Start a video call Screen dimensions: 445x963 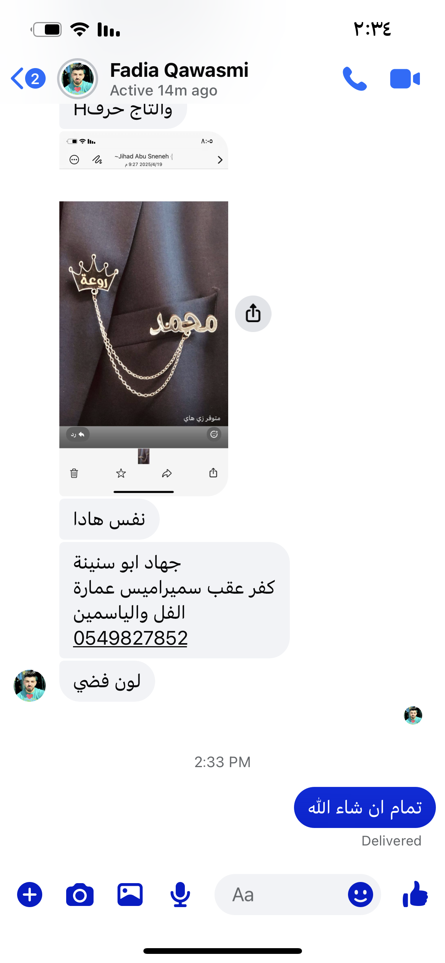(405, 79)
